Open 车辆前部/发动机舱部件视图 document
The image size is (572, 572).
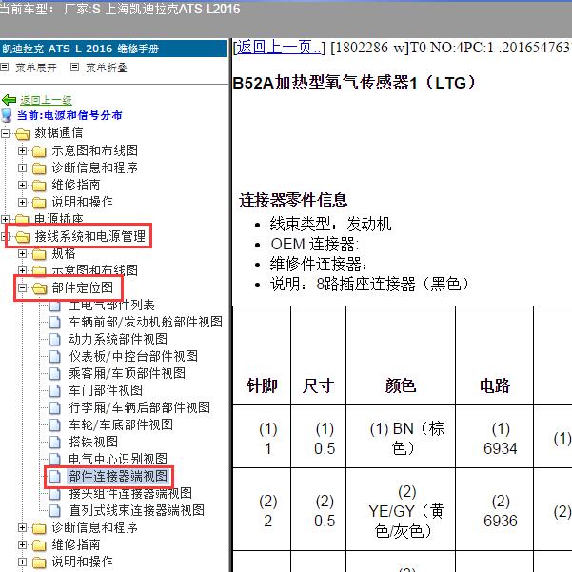146,322
